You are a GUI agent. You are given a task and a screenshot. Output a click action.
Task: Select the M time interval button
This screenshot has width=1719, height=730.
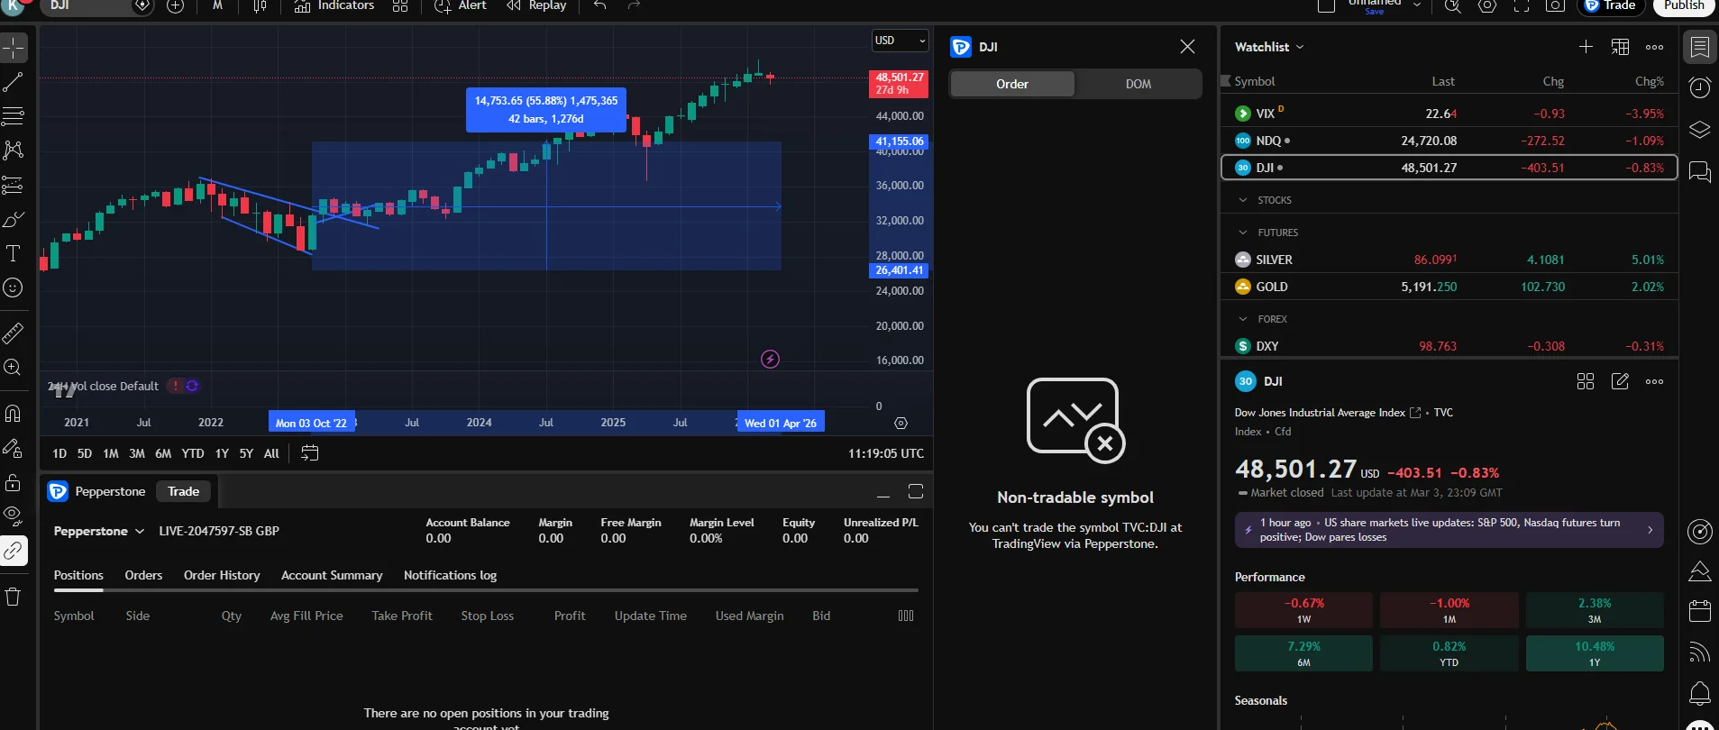[x=217, y=6]
